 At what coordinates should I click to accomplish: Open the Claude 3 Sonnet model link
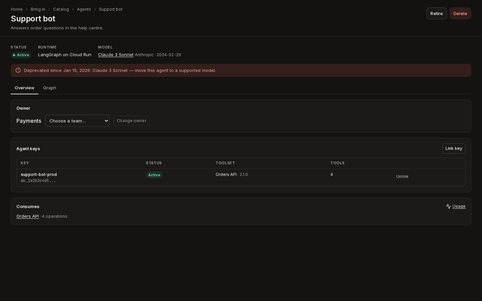click(x=116, y=55)
